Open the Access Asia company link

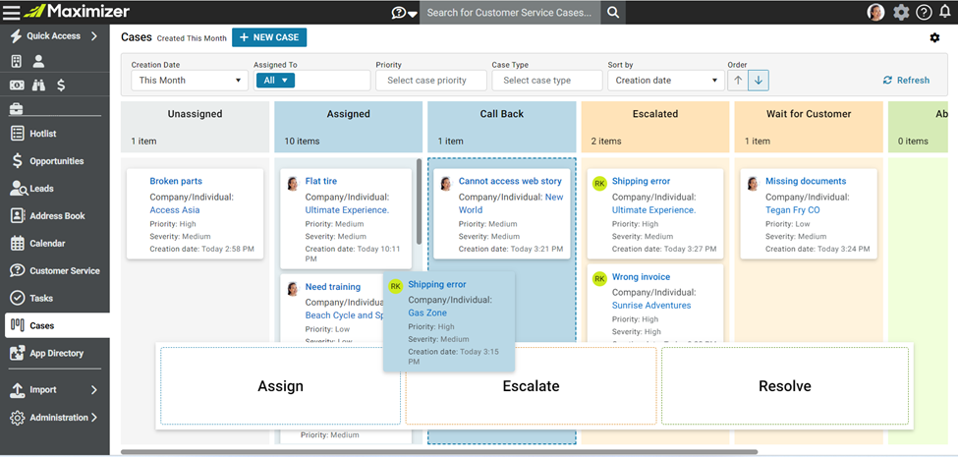175,209
